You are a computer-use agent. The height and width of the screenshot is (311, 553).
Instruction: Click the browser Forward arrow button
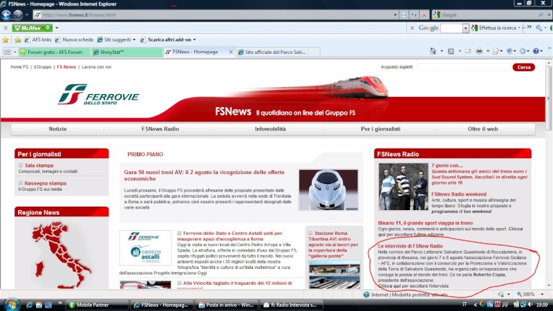(x=18, y=15)
